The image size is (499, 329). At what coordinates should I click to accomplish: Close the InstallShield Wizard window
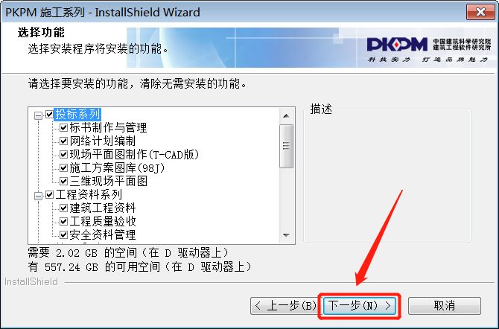click(x=480, y=12)
